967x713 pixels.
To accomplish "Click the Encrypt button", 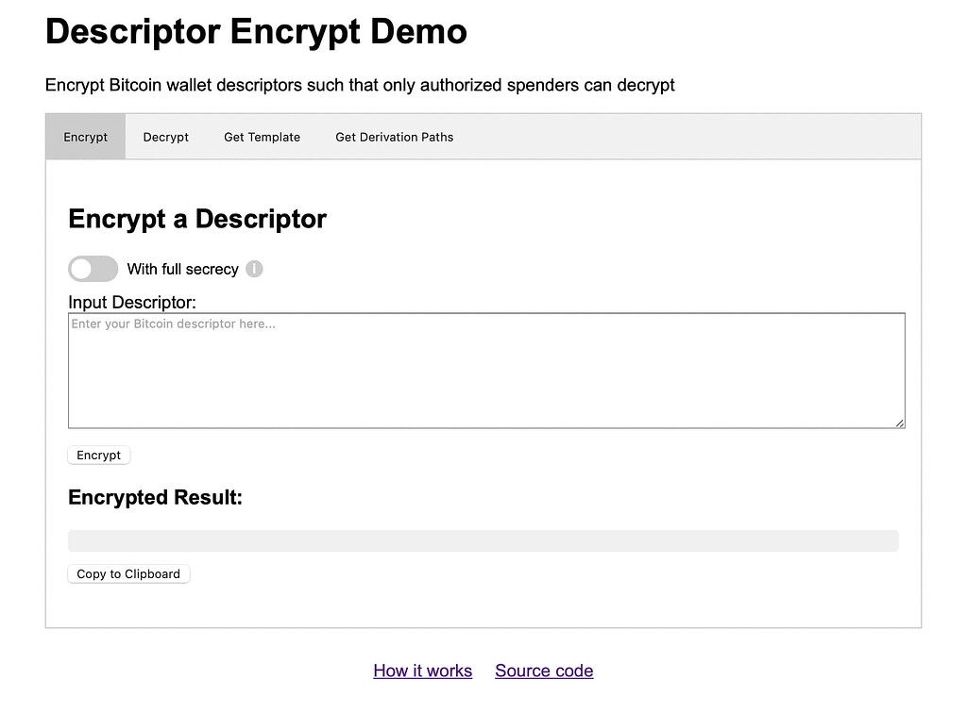I will [x=98, y=455].
